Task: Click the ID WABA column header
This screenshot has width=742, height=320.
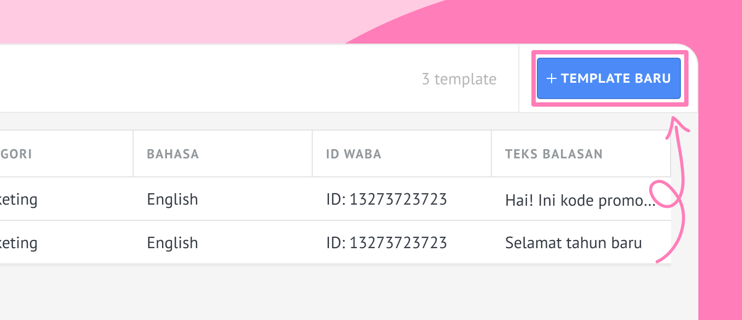Action: pyautogui.click(x=354, y=154)
